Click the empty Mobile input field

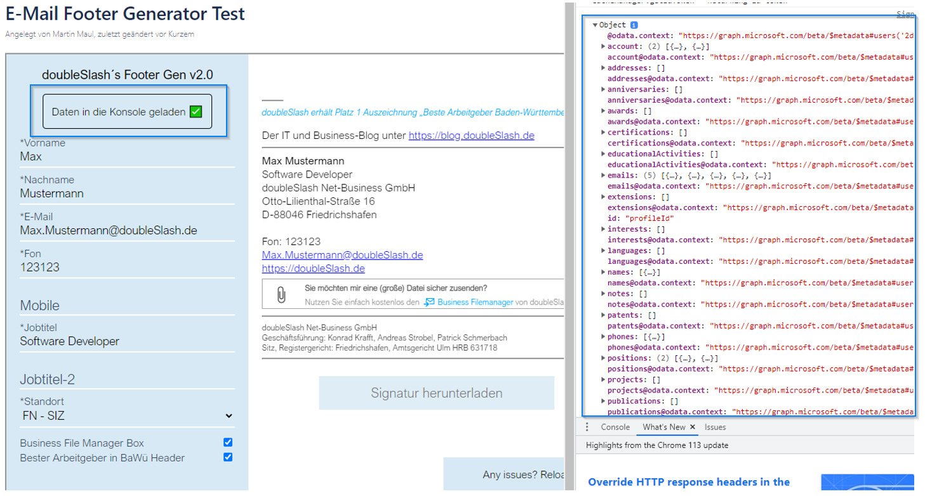(x=127, y=305)
